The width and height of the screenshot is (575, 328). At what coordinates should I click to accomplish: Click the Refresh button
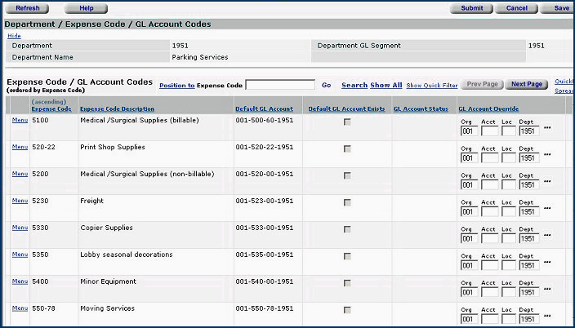(x=28, y=8)
